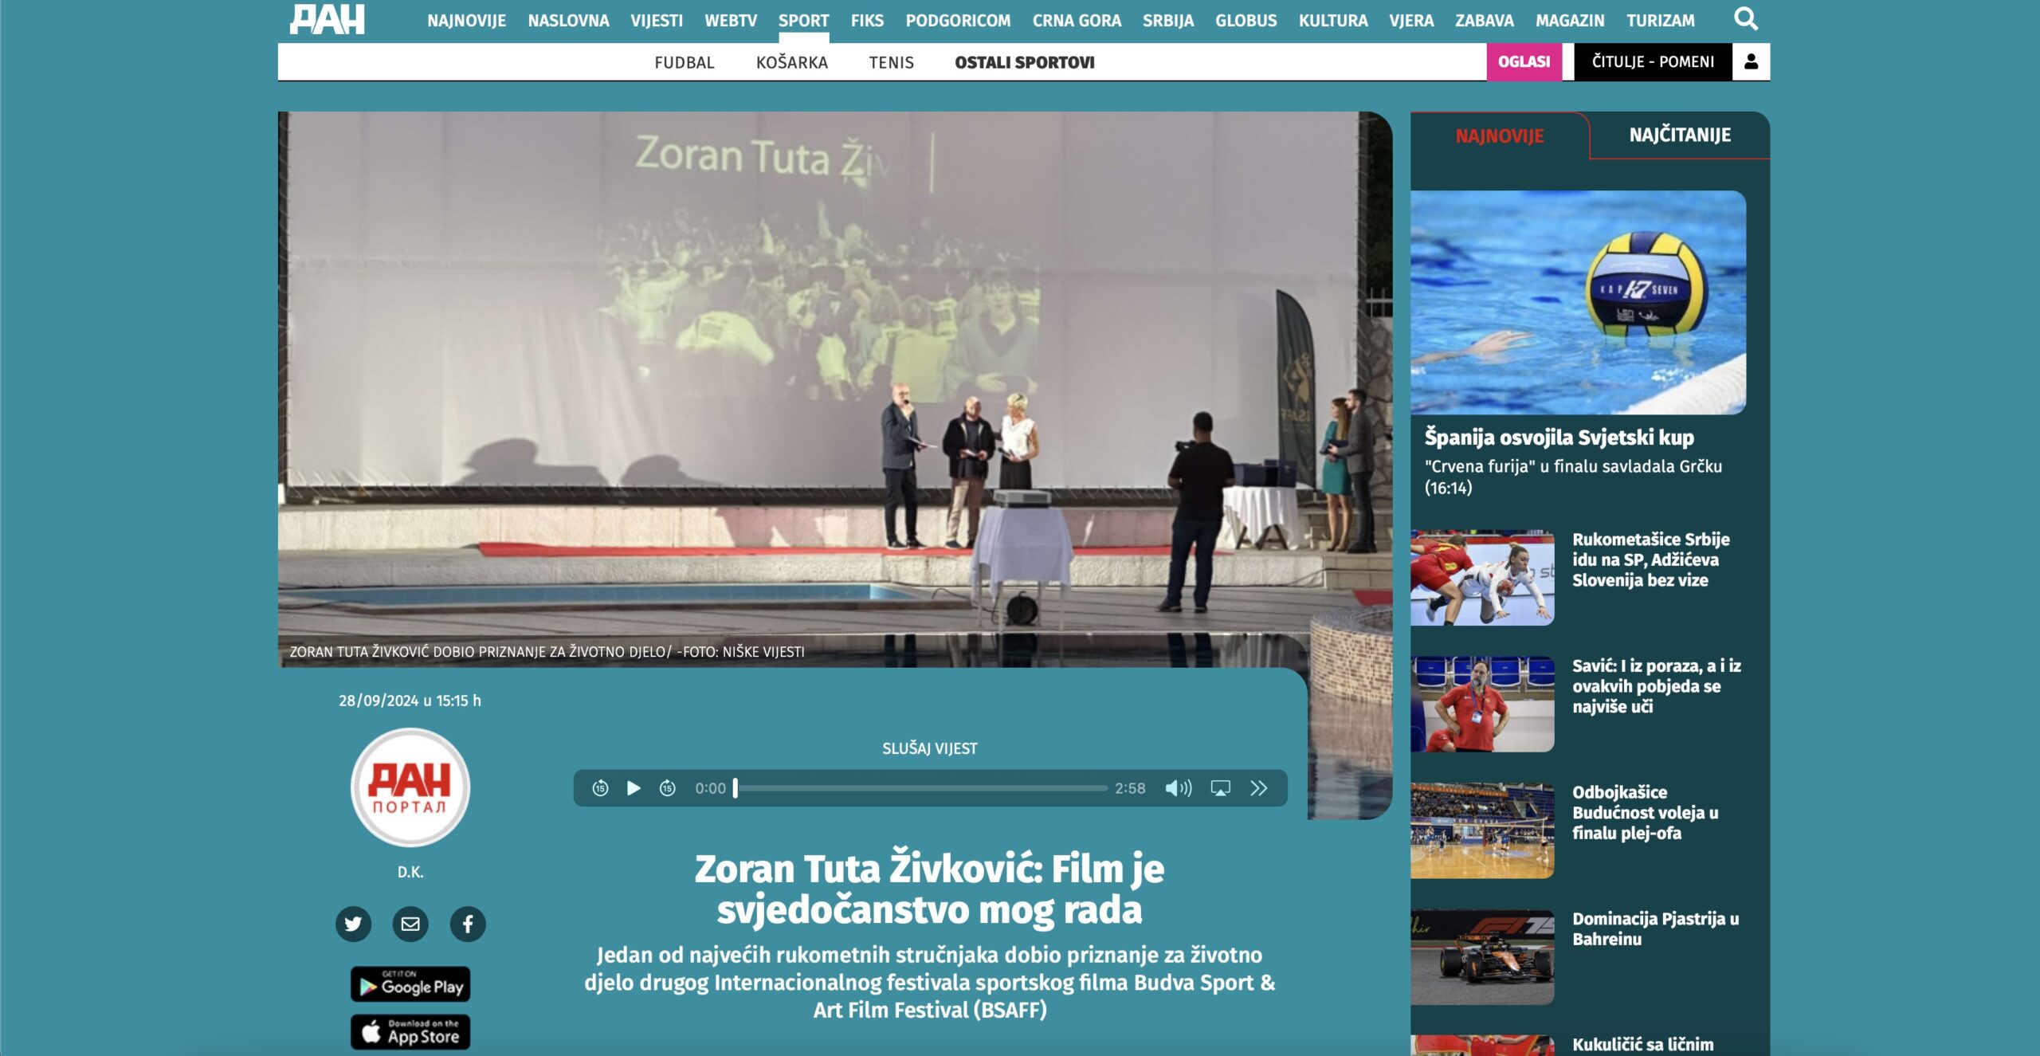Click the pink OGLASI button
The image size is (2040, 1056).
click(1524, 61)
